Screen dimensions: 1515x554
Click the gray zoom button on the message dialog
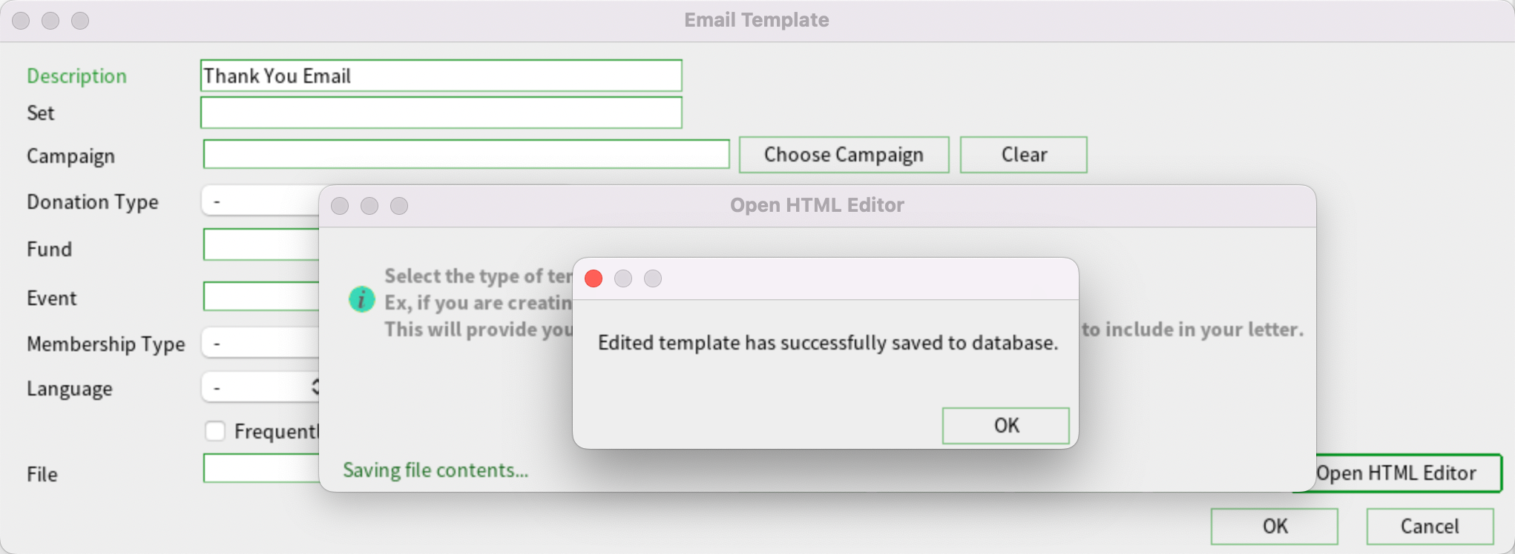653,278
